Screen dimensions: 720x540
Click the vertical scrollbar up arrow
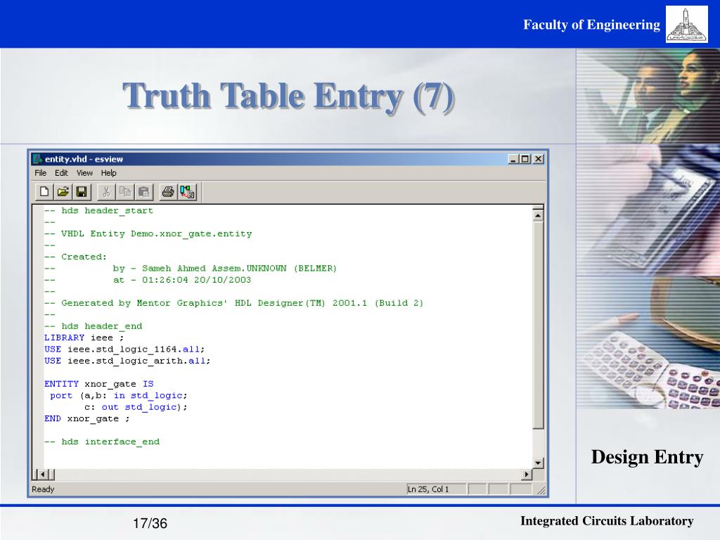[x=538, y=215]
